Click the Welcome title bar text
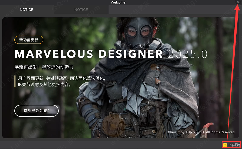The image size is (242, 149). (118, 2)
